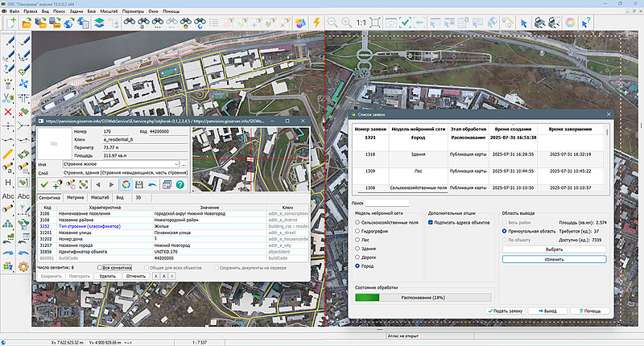Click the 1:1 scale toolbar icon

click(x=362, y=23)
